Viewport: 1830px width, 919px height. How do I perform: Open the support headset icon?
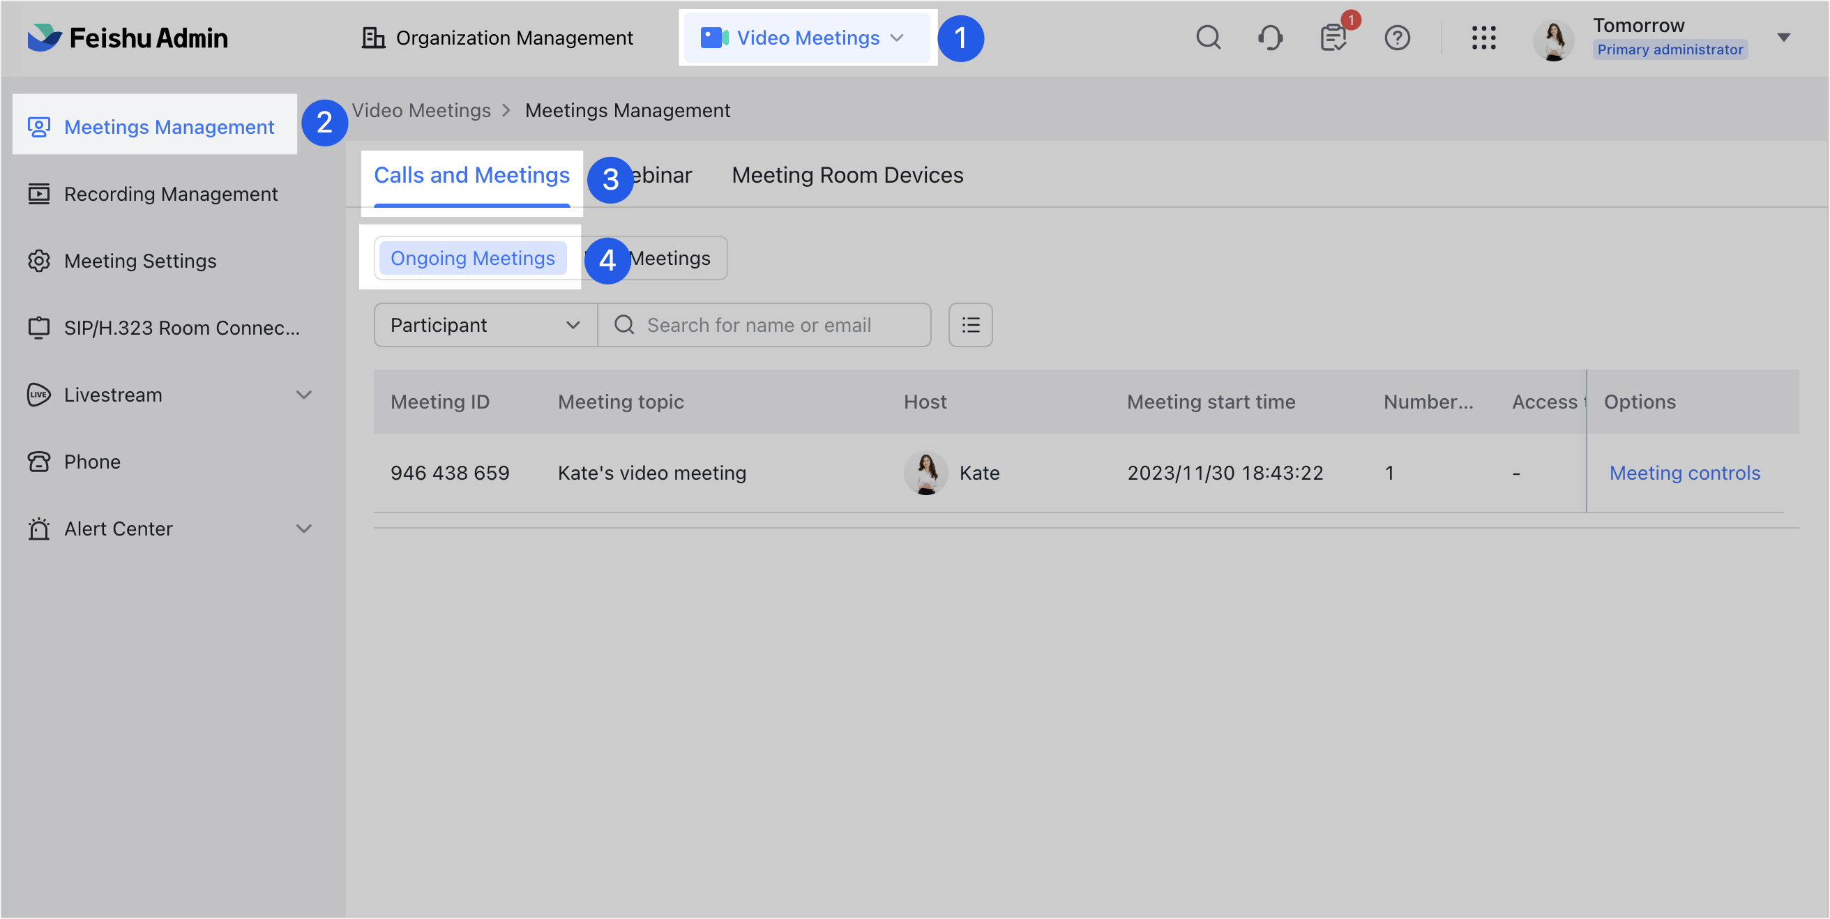(1270, 38)
